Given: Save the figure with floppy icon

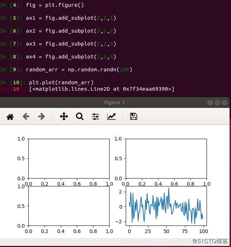Looking at the screenshot, I should pos(134,117).
